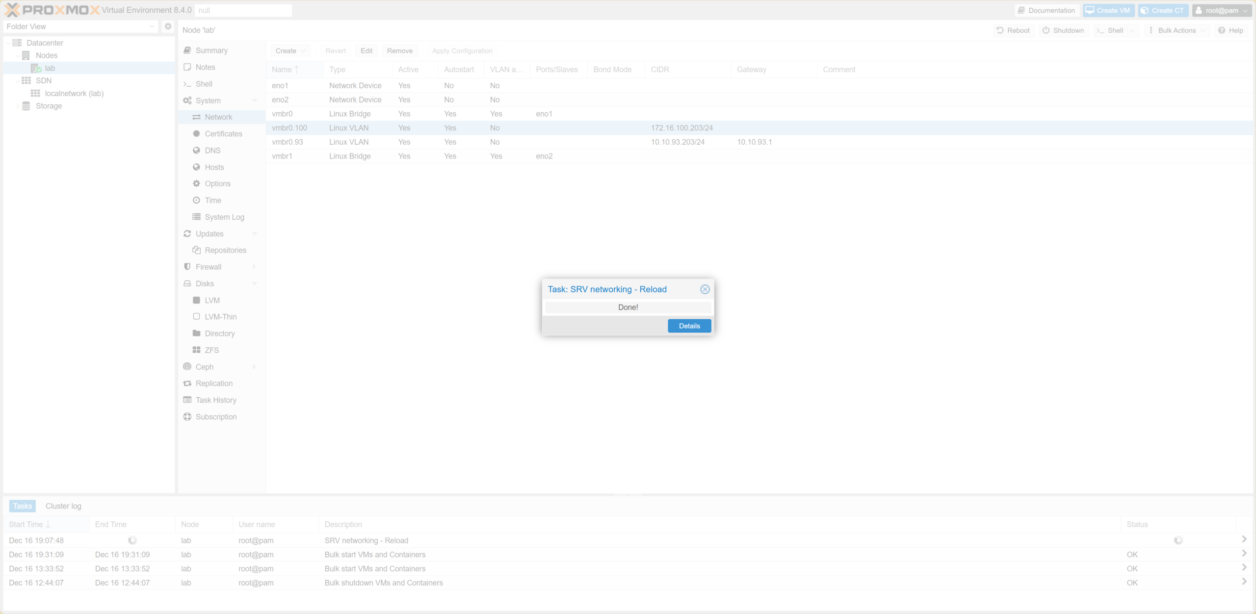Open the DNS configuration panel
Screen dimensions: 1256x614
click(x=213, y=151)
